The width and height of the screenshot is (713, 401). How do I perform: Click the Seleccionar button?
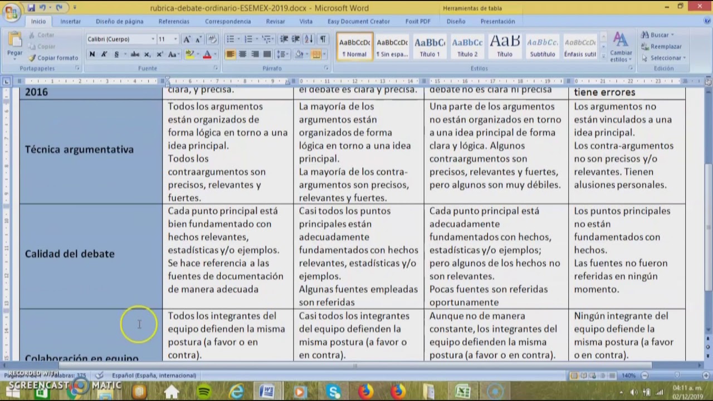pyautogui.click(x=663, y=58)
